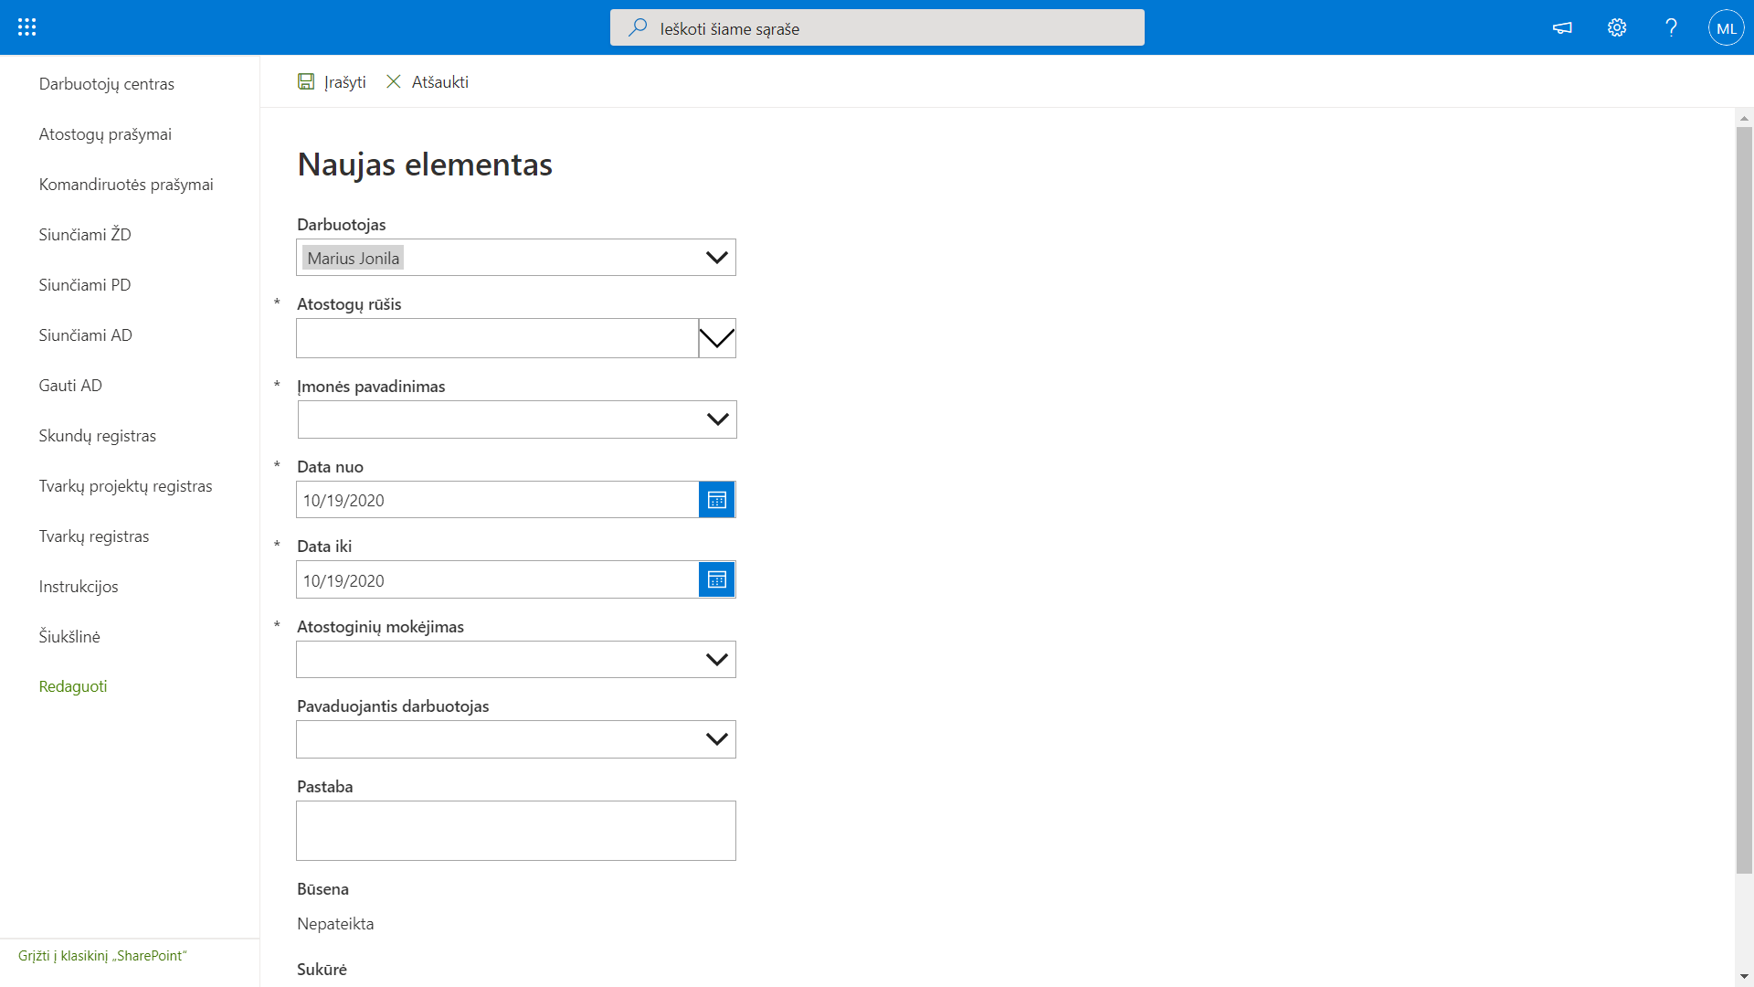Screen dimensions: 1754x987
Task: Expand the Atostogų rūšis dropdown arrow
Action: [x=717, y=338]
